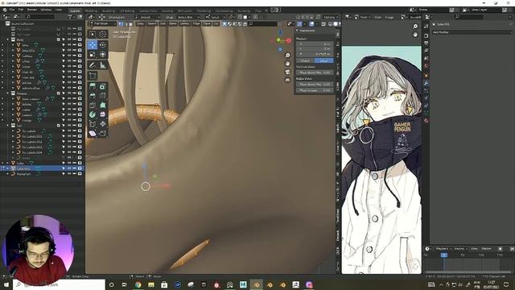Select the Spin tool
The image size is (515, 290).
point(93,114)
